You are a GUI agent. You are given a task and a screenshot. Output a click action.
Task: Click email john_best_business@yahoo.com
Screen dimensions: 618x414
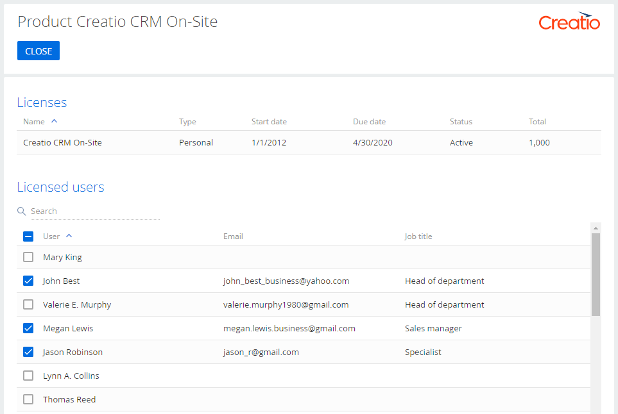(286, 281)
